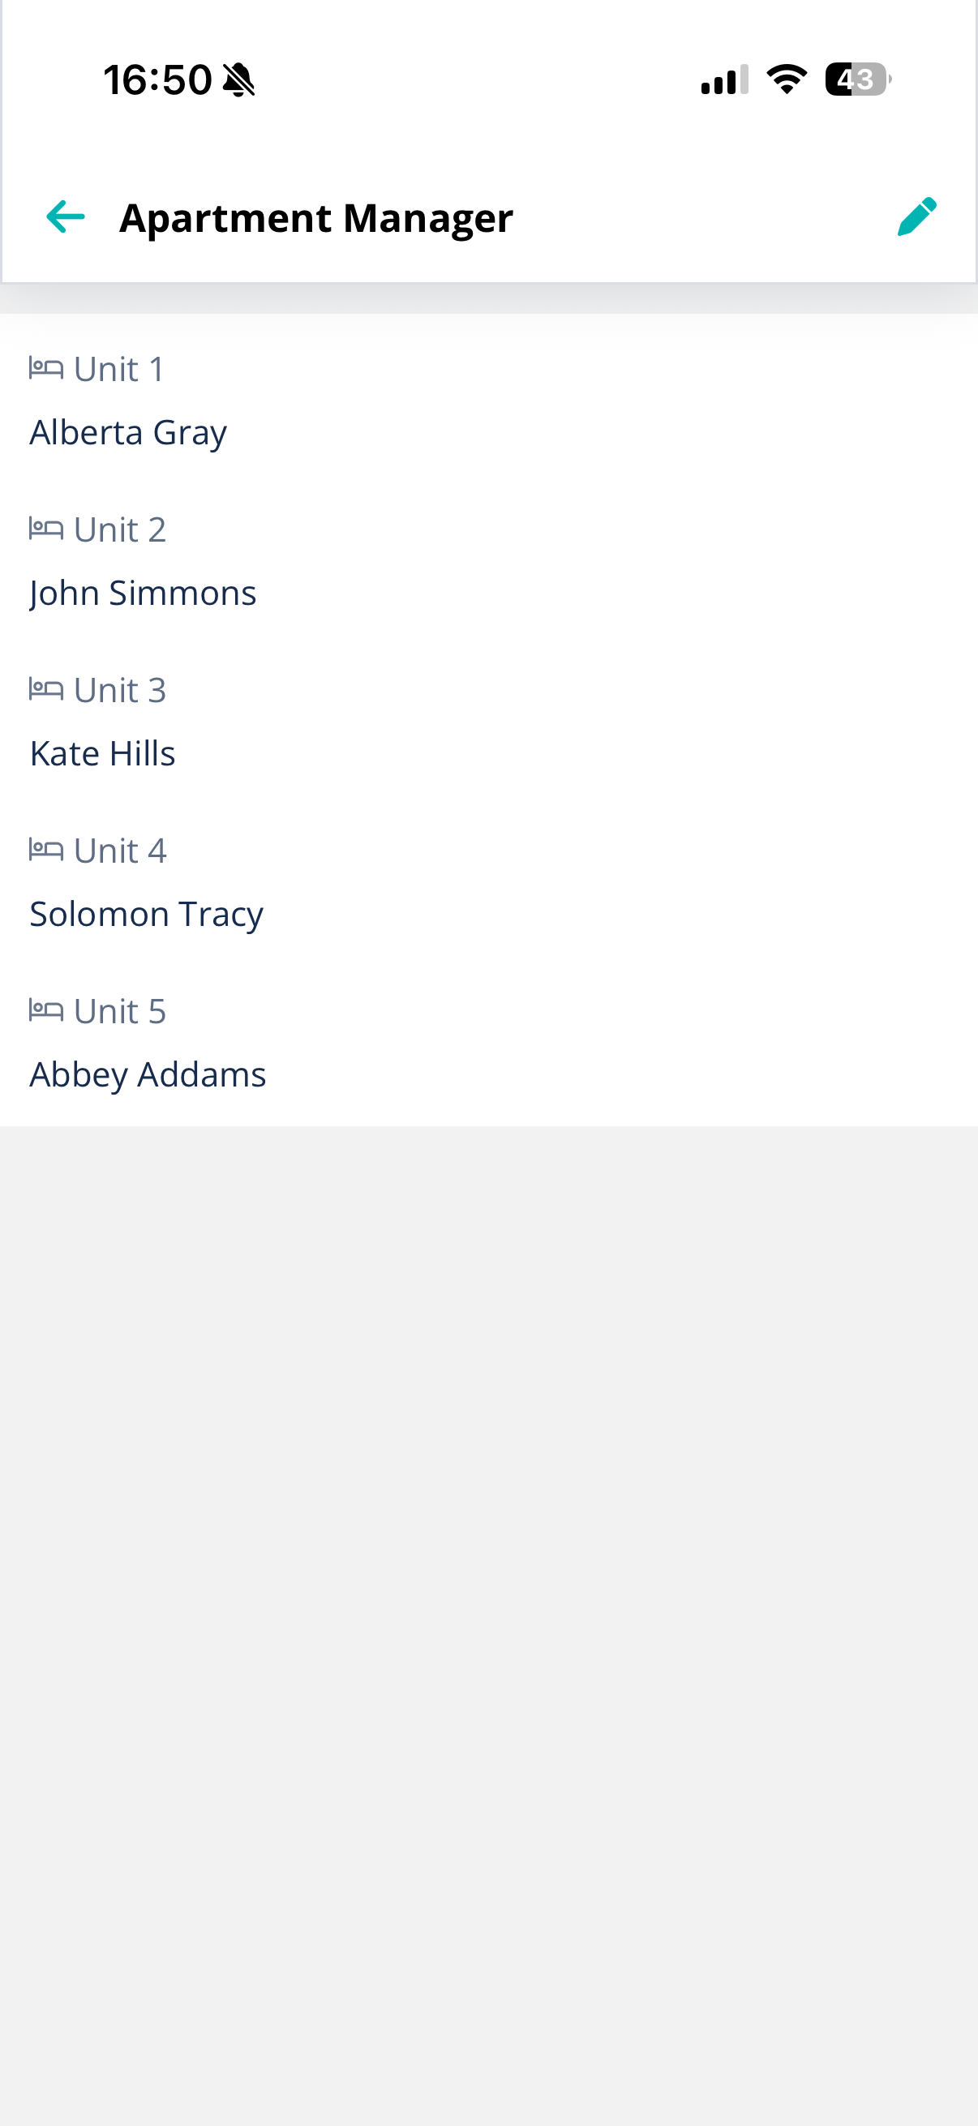The height and width of the screenshot is (2126, 978).
Task: Tap the Unit 1 label
Action: 120,369
